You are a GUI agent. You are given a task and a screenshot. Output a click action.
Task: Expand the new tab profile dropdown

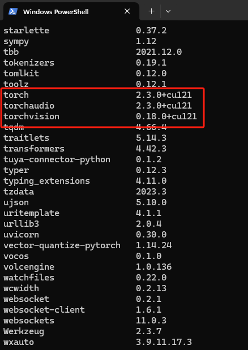(x=168, y=11)
